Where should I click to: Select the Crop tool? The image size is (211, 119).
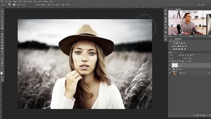tap(2, 22)
